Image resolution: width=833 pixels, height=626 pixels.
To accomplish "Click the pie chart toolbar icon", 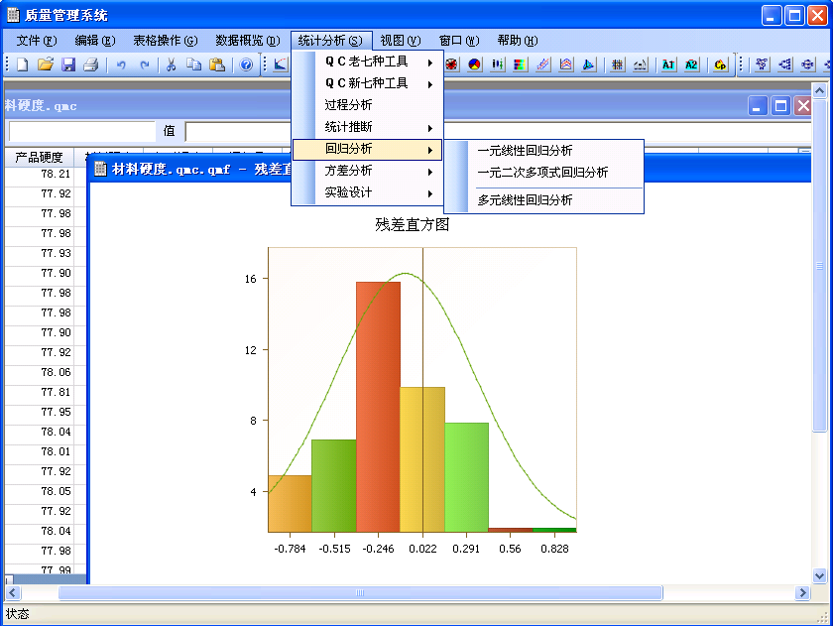I will (475, 64).
